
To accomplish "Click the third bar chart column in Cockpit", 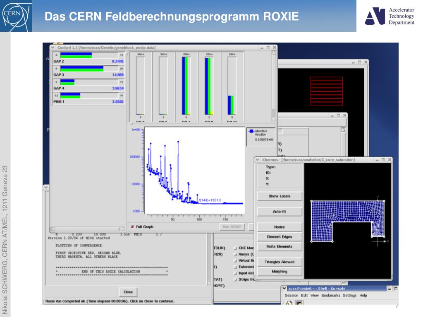I will tap(186, 86).
